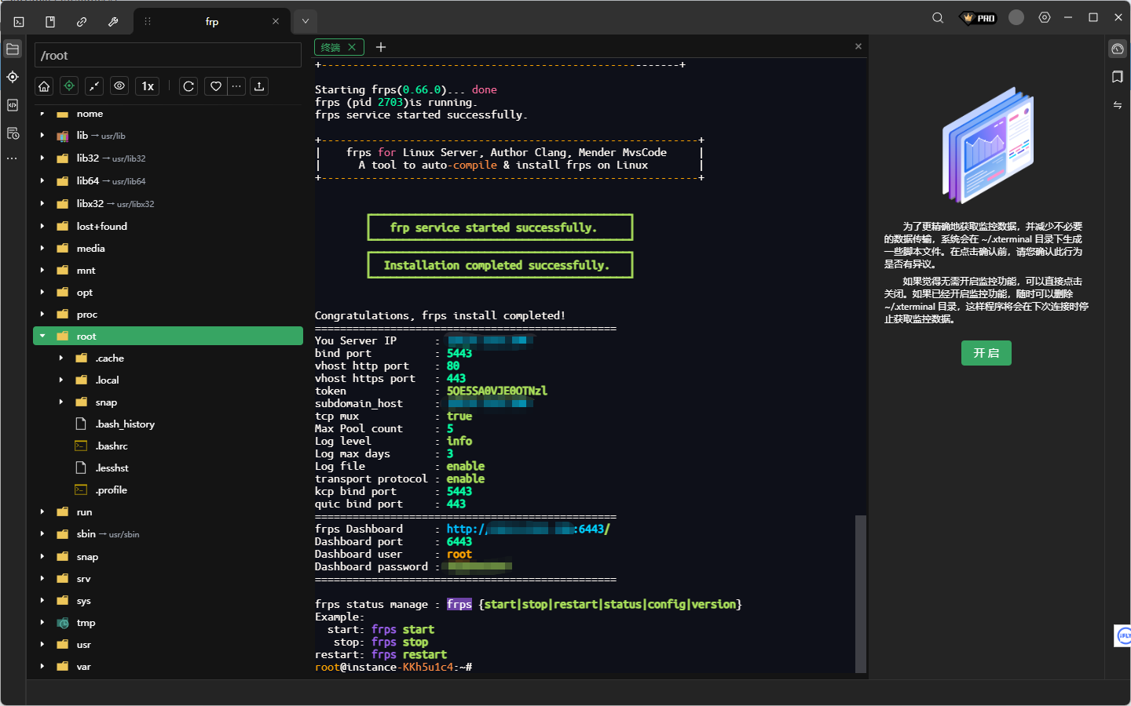Click the upload file icon
This screenshot has height=706, width=1131.
[259, 86]
